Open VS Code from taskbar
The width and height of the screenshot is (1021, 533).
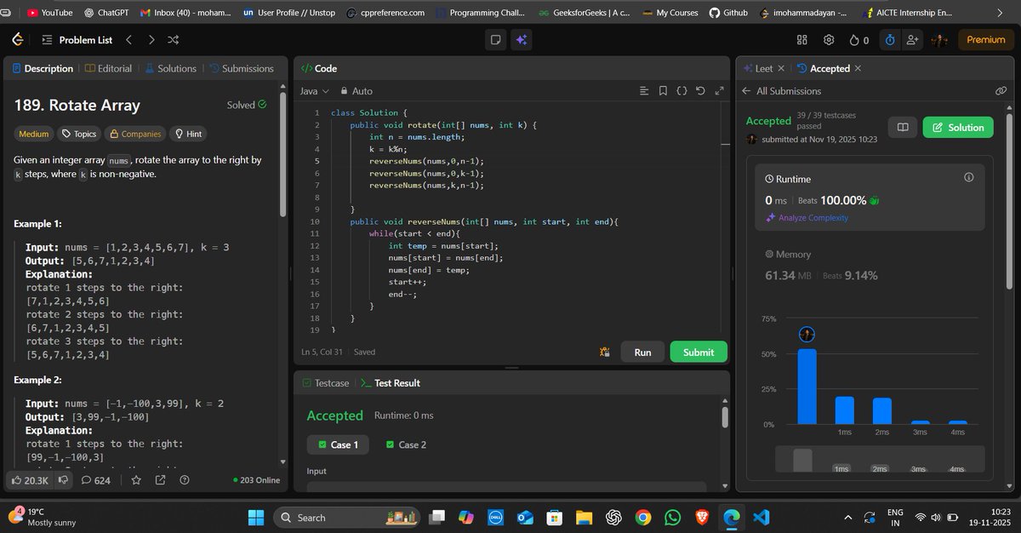761,518
